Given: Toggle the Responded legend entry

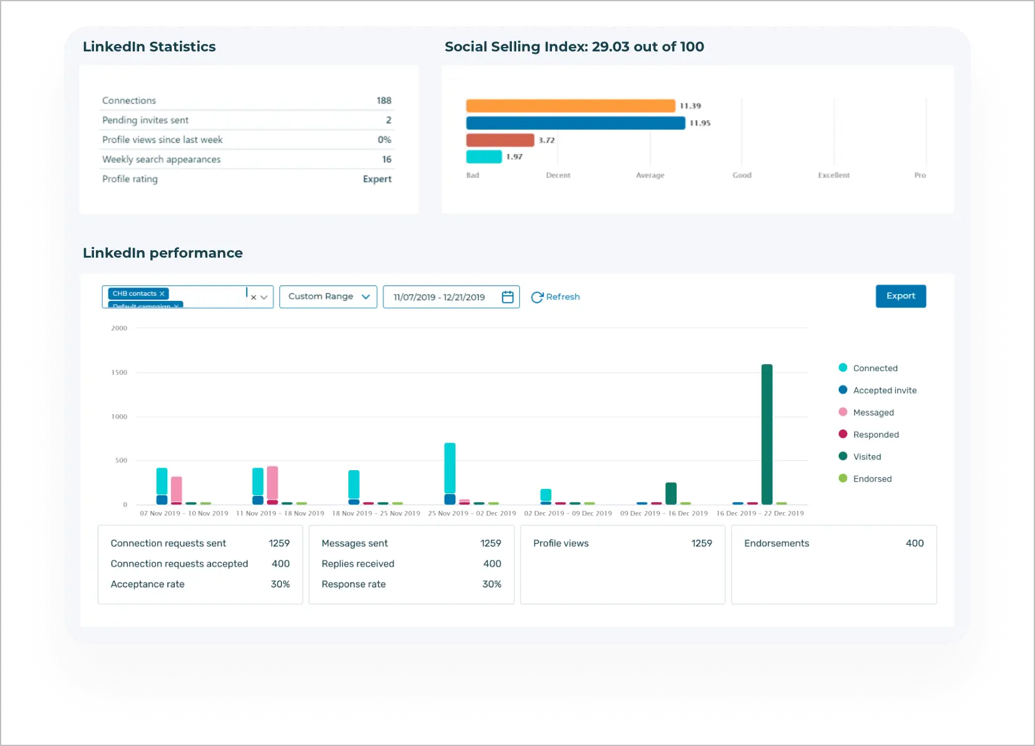Looking at the screenshot, I should (868, 434).
